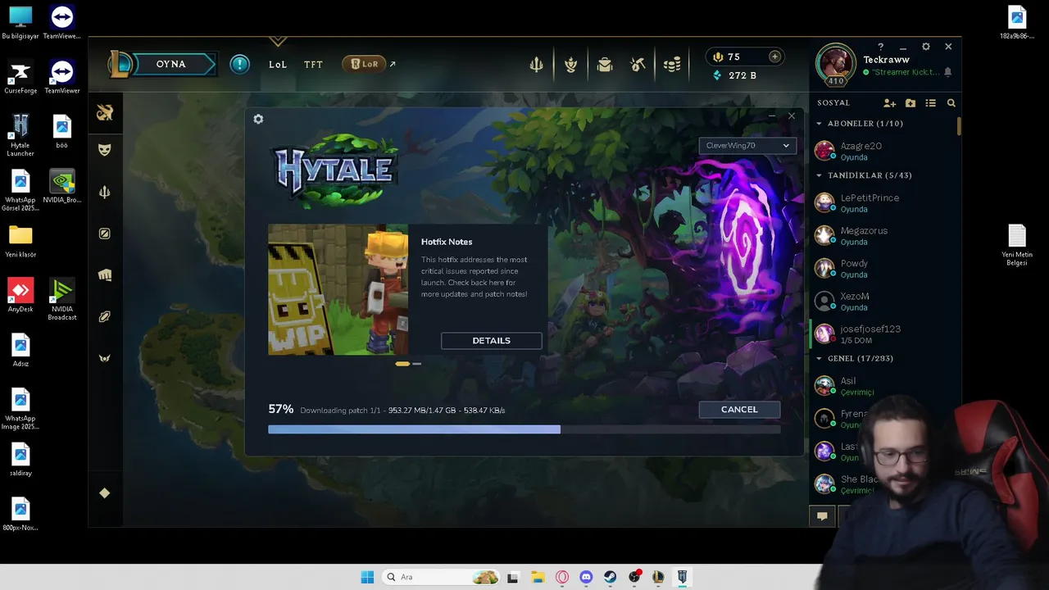The width and height of the screenshot is (1049, 590).
Task: Click the friends list scrollbar
Action: 959,127
